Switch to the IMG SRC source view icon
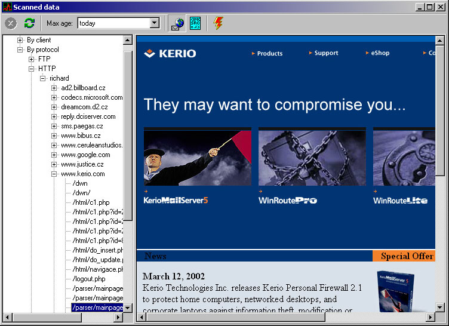 [195, 23]
